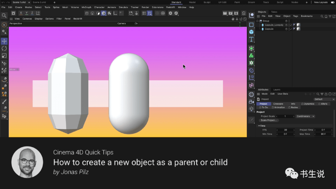Viewport: 336px width, 189px height.
Task: Click the Rotate tool icon
Action: (4, 49)
